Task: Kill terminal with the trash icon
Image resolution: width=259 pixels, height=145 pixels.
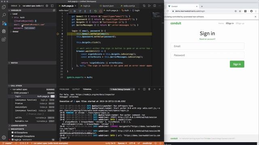Action: (x=149, y=89)
